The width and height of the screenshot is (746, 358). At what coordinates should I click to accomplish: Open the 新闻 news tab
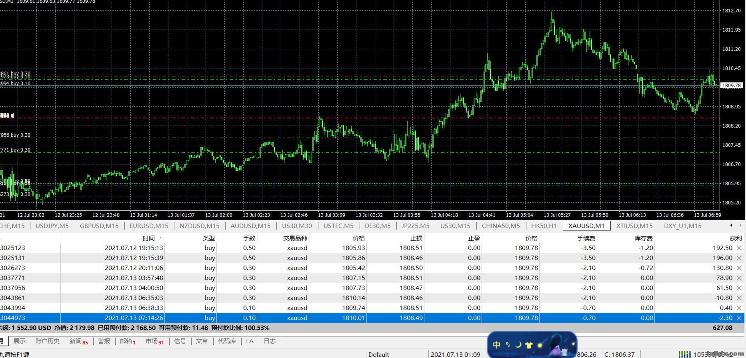(78, 342)
